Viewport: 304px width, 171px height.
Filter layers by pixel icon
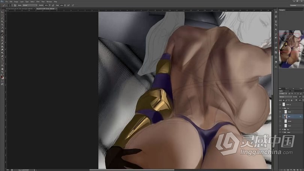[289, 94]
